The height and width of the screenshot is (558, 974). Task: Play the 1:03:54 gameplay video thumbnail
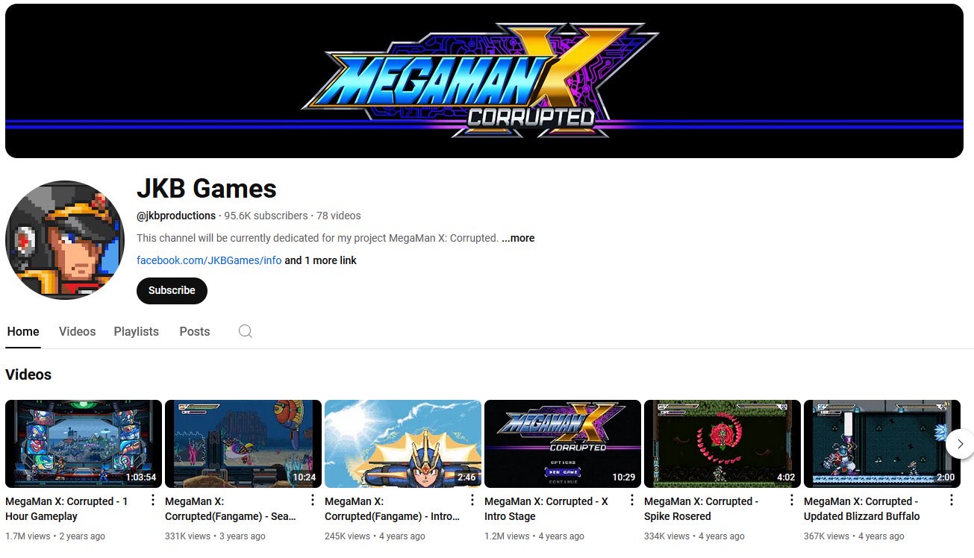(84, 444)
